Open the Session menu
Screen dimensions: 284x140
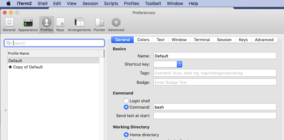pyautogui.click(x=90, y=3)
